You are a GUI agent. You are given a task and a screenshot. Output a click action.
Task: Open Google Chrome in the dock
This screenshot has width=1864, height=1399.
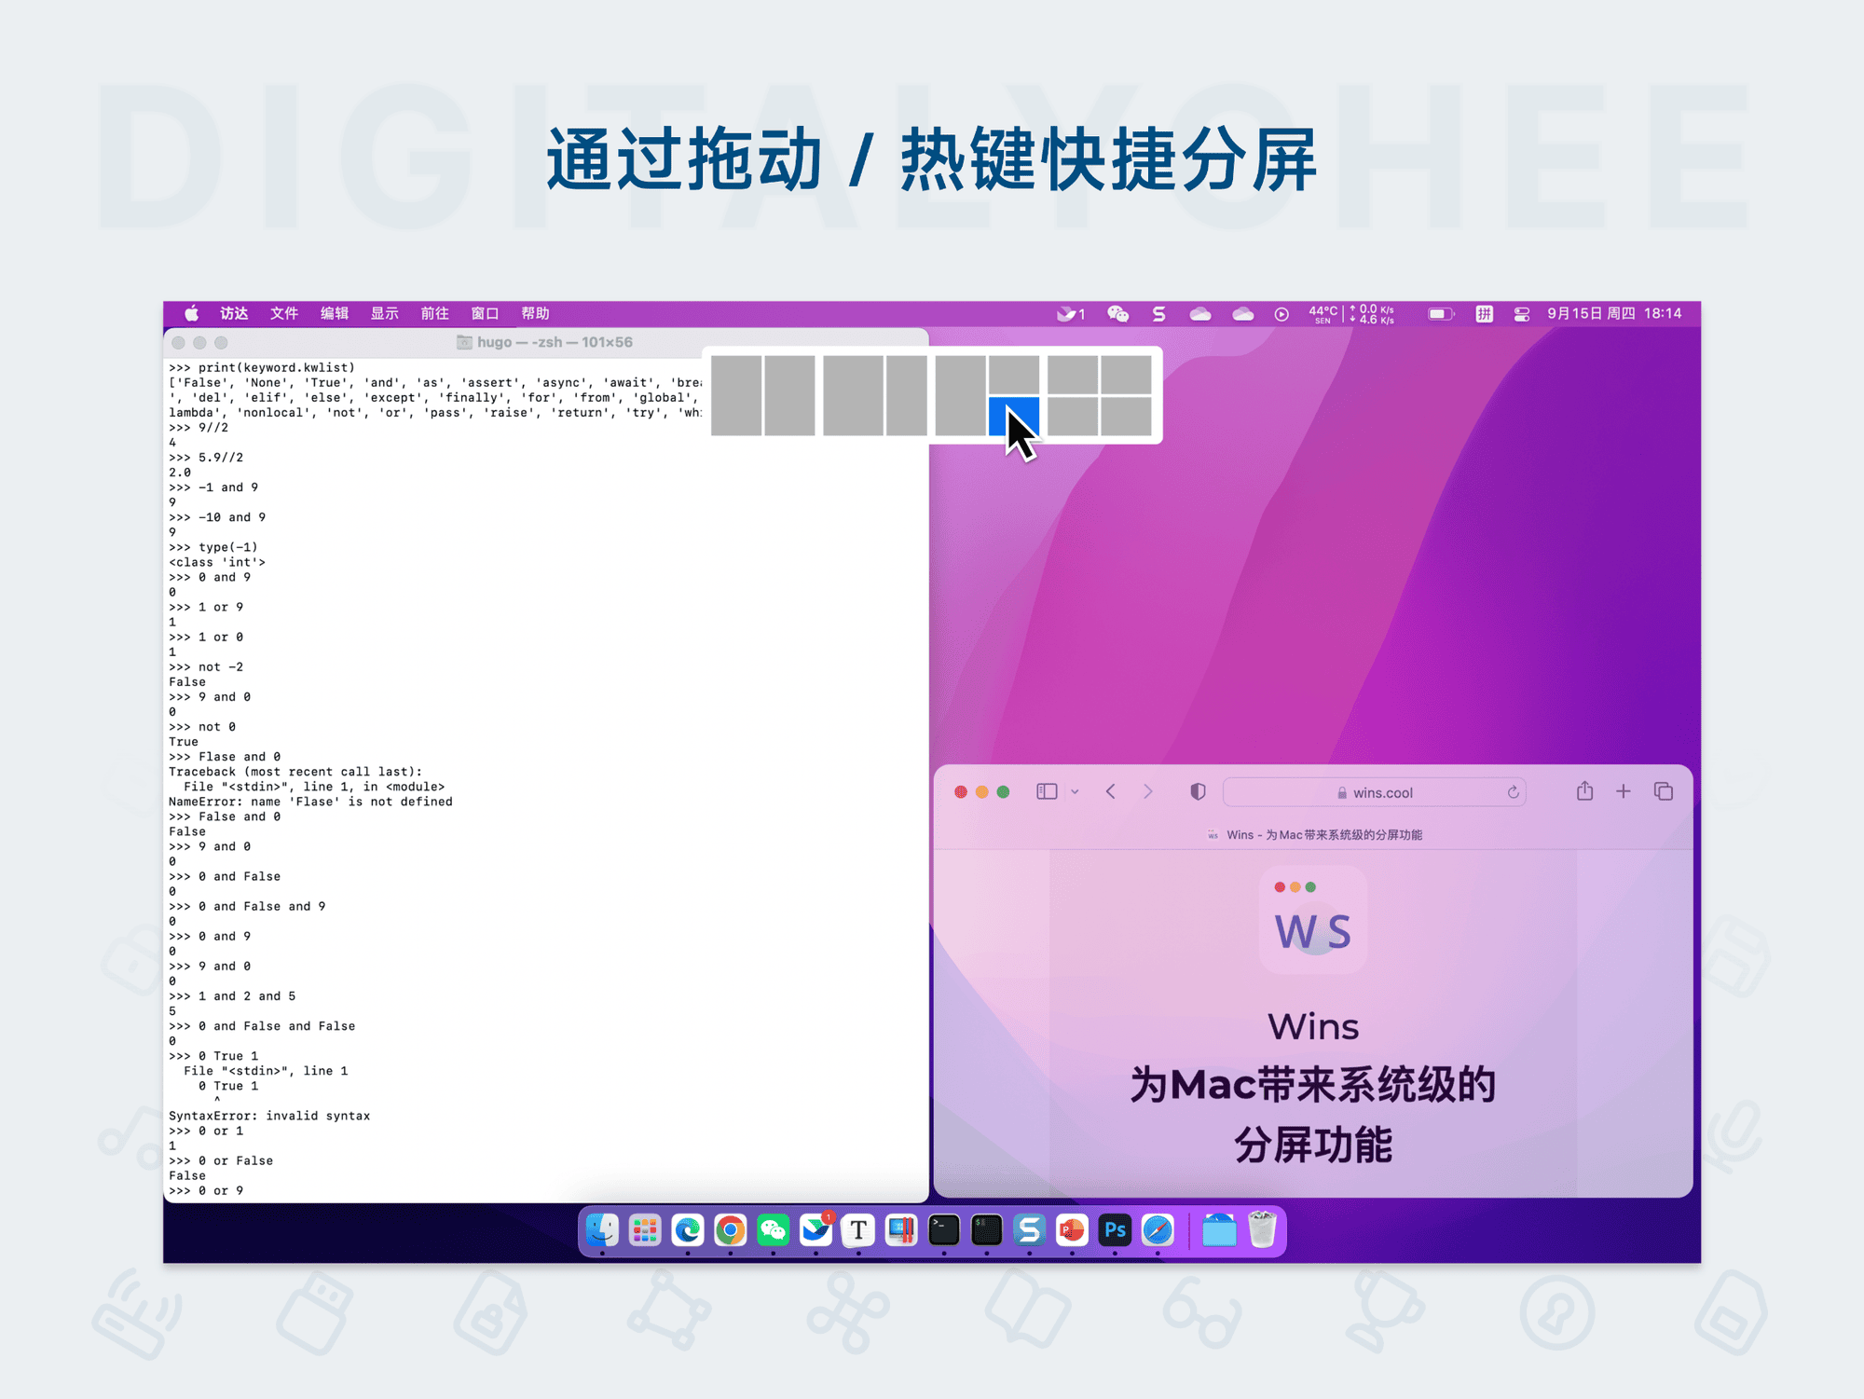[731, 1230]
